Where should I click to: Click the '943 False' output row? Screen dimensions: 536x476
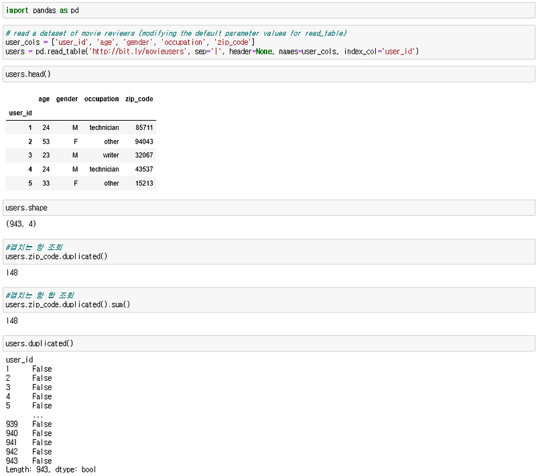[29, 461]
